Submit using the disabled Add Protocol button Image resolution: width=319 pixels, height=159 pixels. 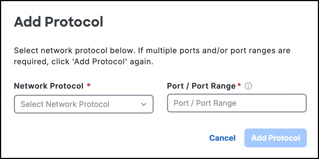275,138
